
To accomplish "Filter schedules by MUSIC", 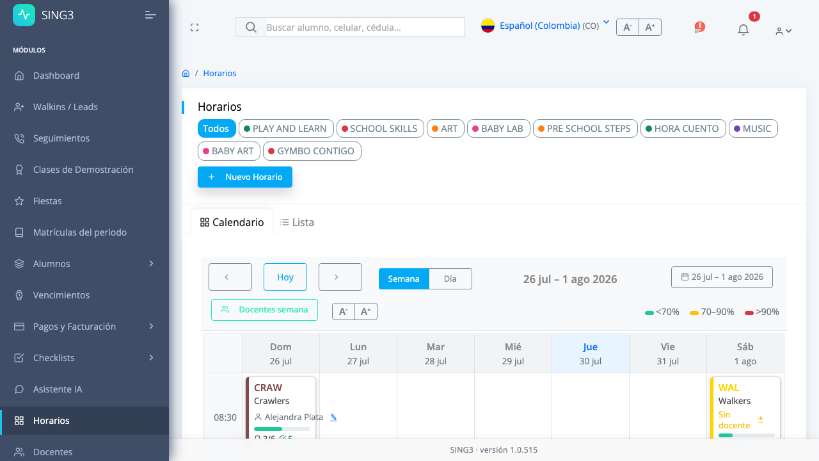I will (x=752, y=129).
